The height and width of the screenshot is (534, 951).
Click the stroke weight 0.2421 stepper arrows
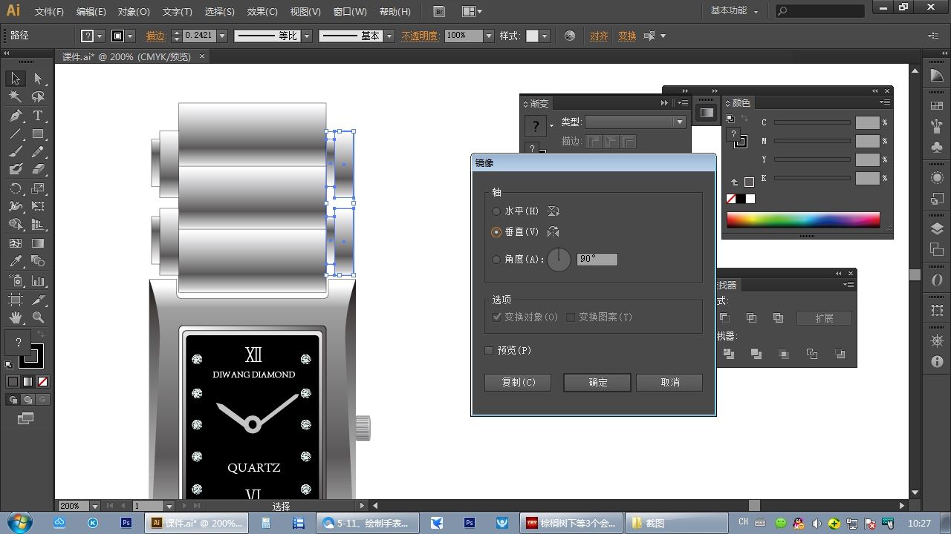(x=176, y=36)
